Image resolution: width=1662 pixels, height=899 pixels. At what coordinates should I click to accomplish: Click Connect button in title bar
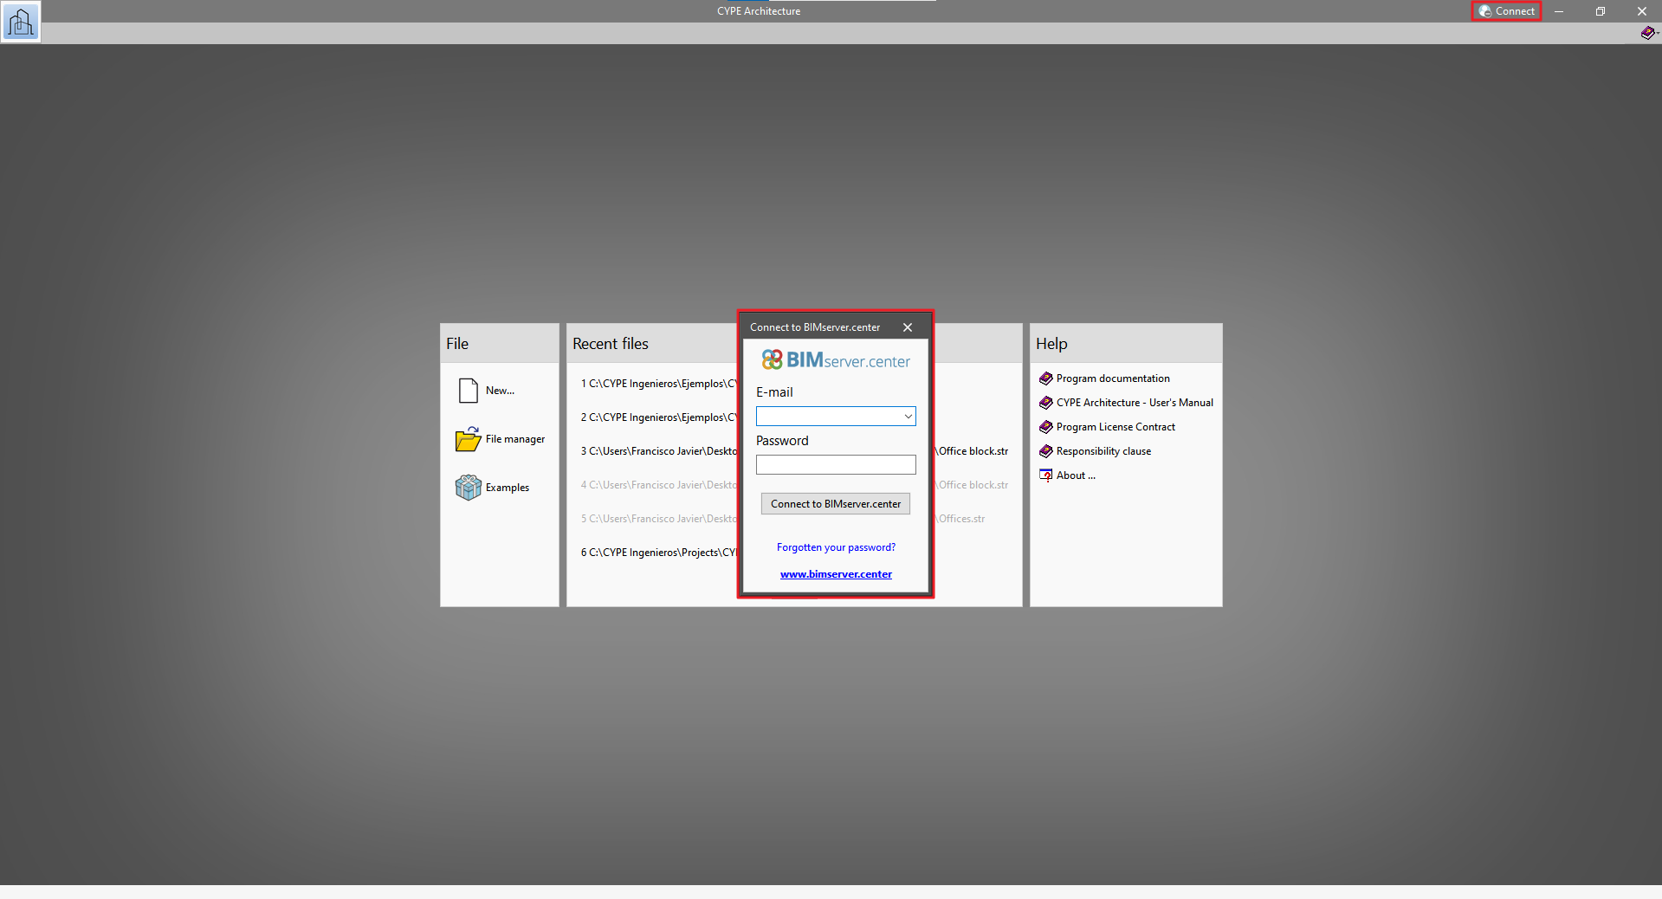[x=1506, y=11]
